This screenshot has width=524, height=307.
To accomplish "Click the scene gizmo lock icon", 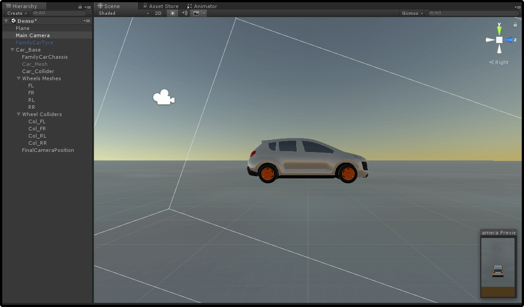I will coord(515,25).
